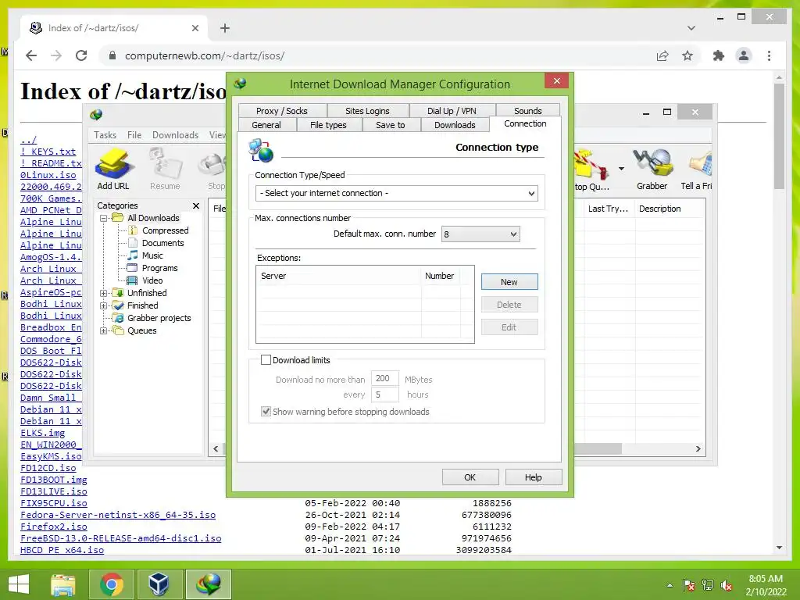Open the browser Extensions puzzle icon
800x600 pixels.
pos(719,55)
